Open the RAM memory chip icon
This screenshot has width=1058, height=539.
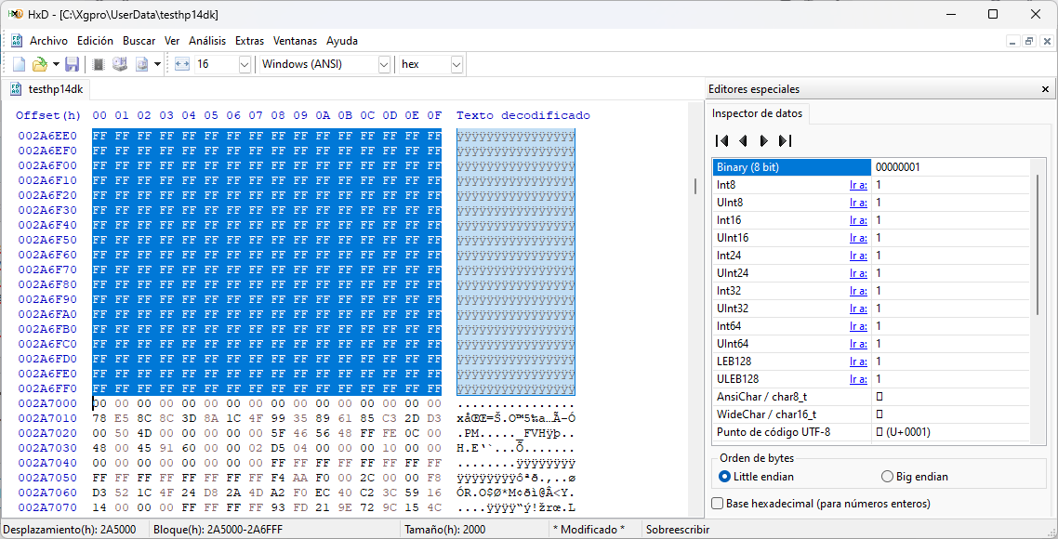pyautogui.click(x=99, y=64)
